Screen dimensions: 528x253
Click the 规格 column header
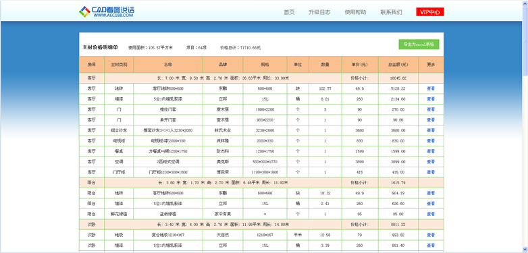pyautogui.click(x=265, y=65)
